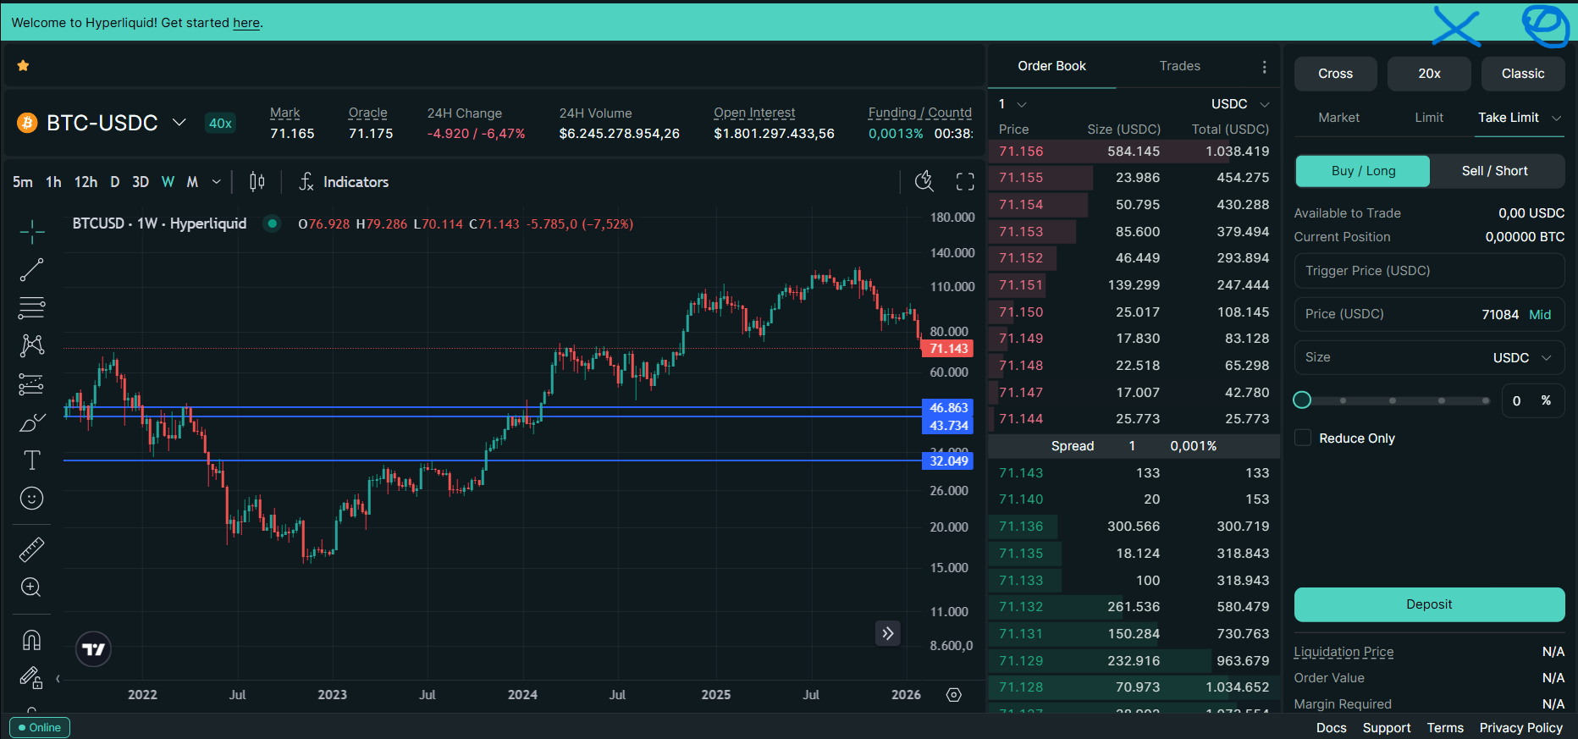Click the favorite star icon
Screen dimensions: 1578x739
pos(24,66)
